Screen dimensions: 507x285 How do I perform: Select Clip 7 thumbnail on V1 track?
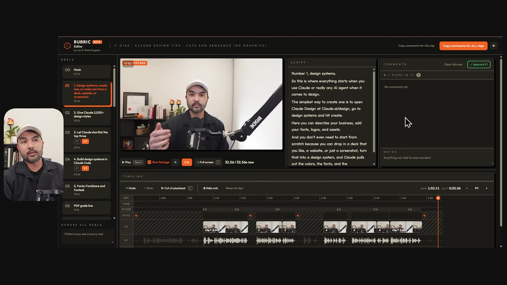tap(406, 227)
